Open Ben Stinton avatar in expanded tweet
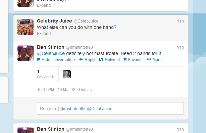 (x=25, y=53)
